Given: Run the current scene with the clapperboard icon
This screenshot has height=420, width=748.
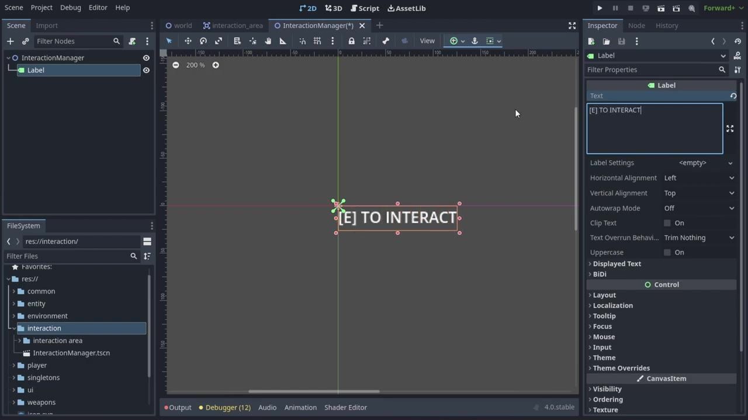Looking at the screenshot, I should coord(661,8).
